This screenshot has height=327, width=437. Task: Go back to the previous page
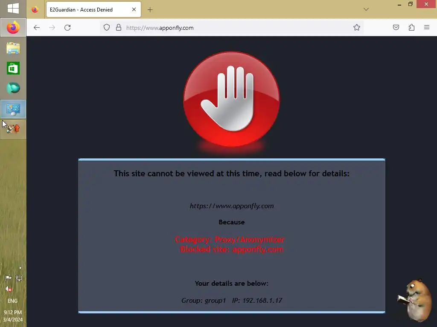(37, 28)
